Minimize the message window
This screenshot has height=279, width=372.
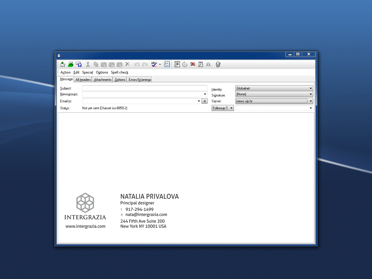coord(290,54)
